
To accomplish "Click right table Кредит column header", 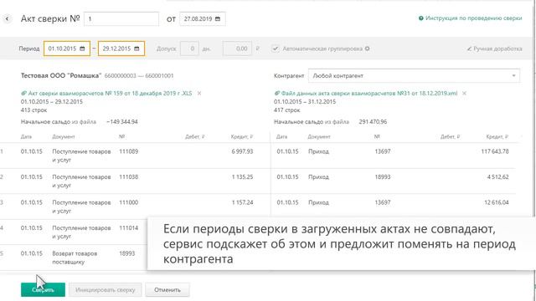I will click(497, 136).
